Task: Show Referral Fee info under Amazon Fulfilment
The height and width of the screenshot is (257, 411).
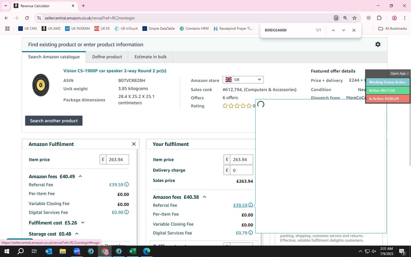Action: pyautogui.click(x=127, y=184)
